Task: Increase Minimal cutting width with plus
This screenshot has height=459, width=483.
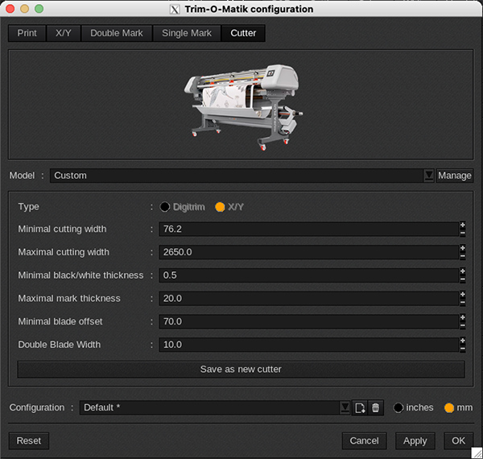Action: tap(462, 225)
